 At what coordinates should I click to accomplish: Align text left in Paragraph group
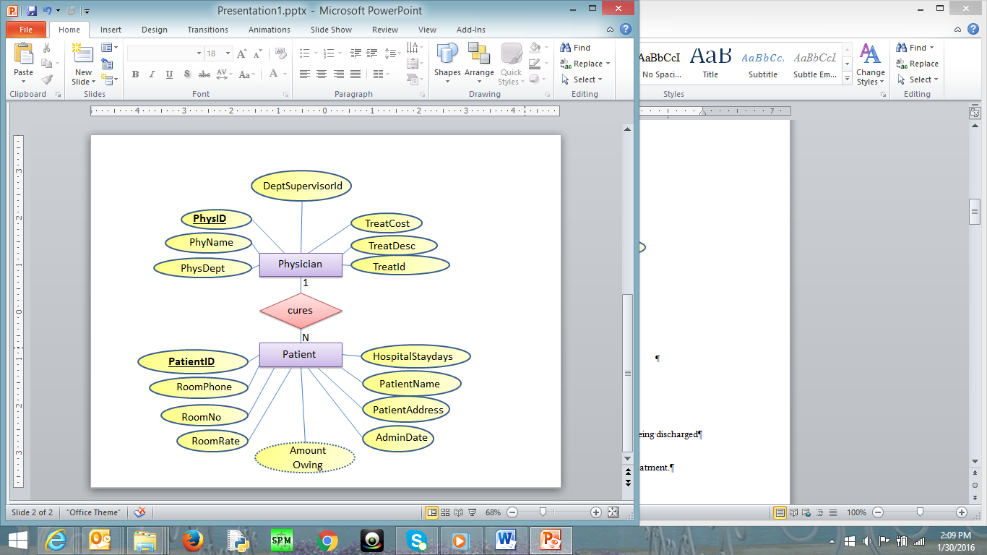tap(305, 74)
